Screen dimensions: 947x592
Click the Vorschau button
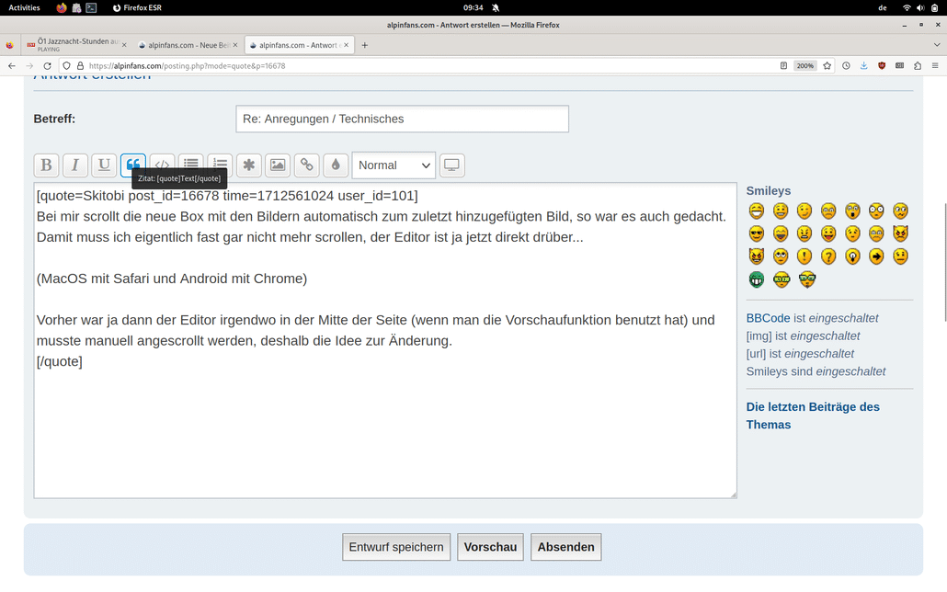coord(490,546)
